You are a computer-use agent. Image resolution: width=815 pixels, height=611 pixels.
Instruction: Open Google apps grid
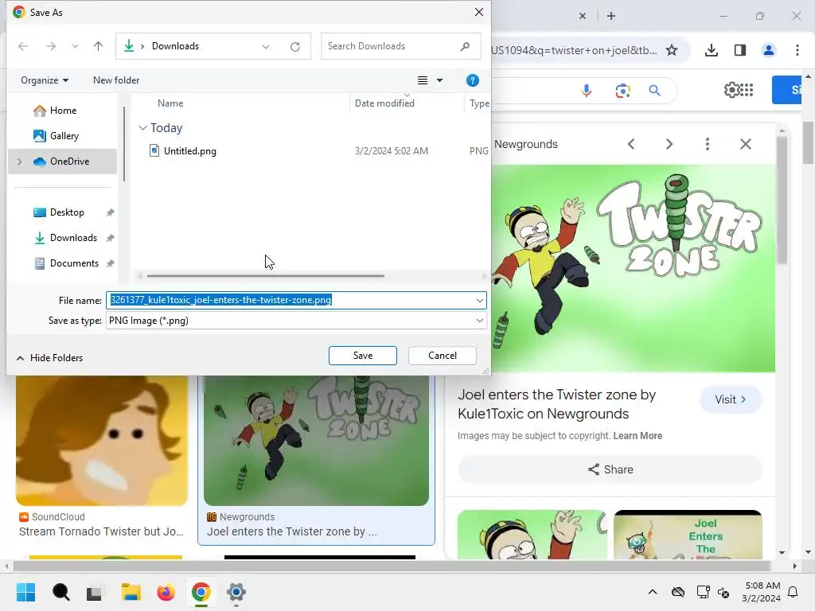[x=746, y=90]
